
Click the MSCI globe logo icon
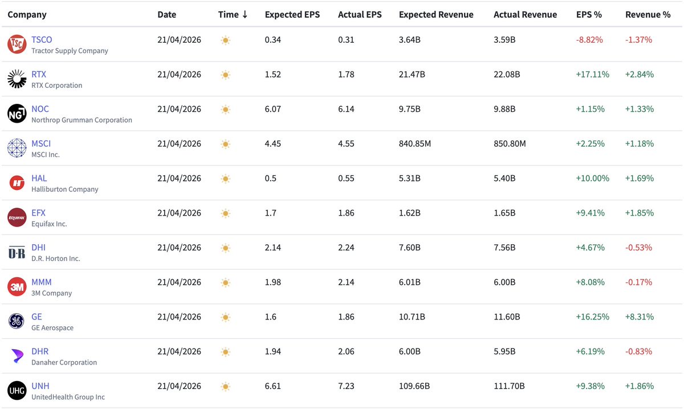click(x=17, y=148)
